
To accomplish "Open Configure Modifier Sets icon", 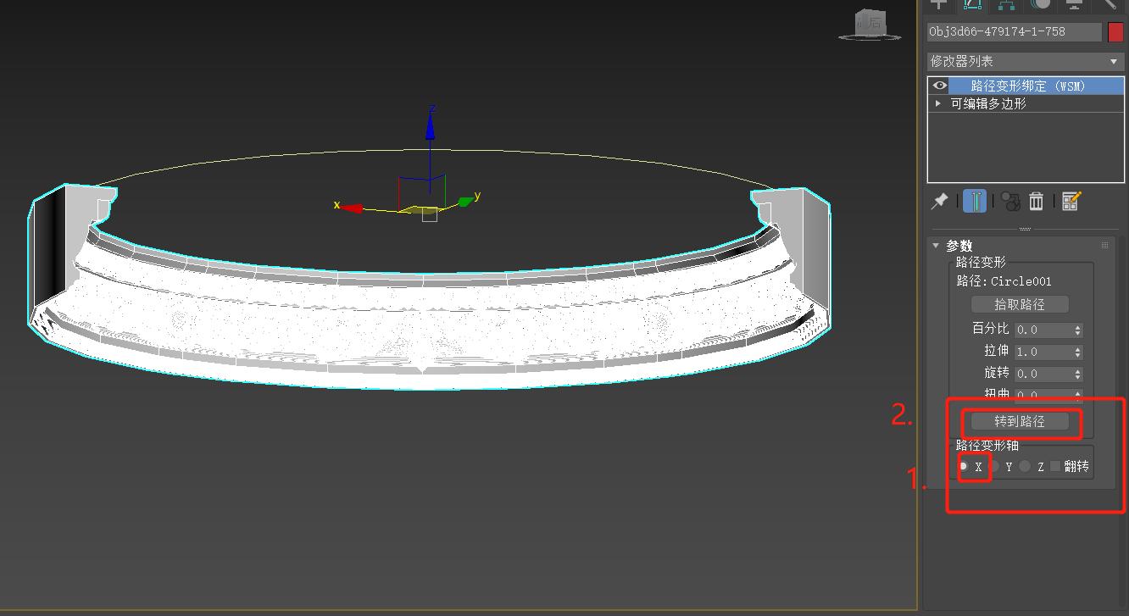I will point(1071,201).
